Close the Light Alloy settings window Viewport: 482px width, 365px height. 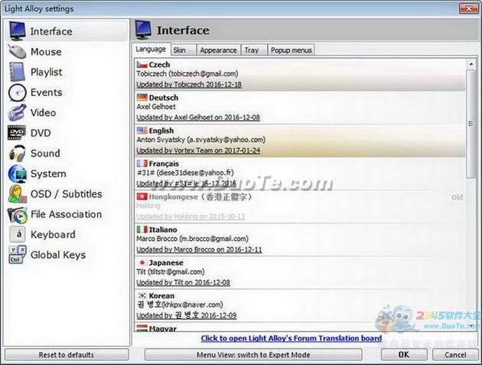pos(468,8)
